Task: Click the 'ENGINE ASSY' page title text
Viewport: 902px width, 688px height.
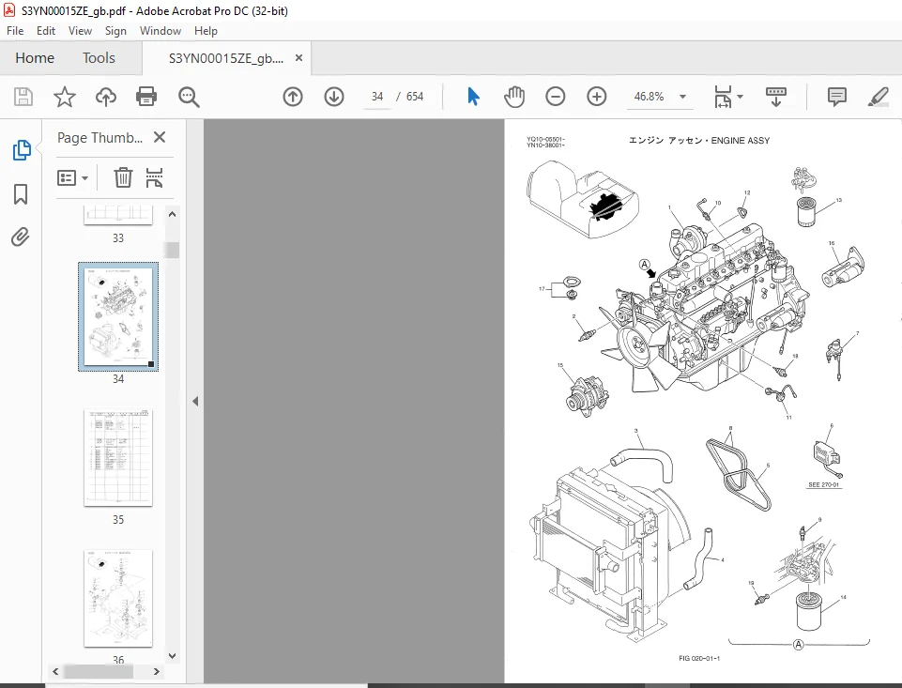Action: [740, 141]
